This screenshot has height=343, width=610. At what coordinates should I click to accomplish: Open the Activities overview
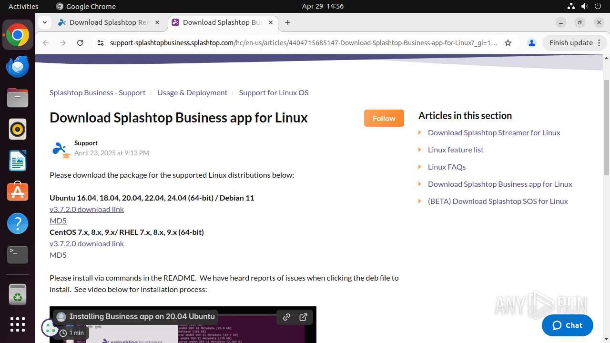pyautogui.click(x=23, y=6)
